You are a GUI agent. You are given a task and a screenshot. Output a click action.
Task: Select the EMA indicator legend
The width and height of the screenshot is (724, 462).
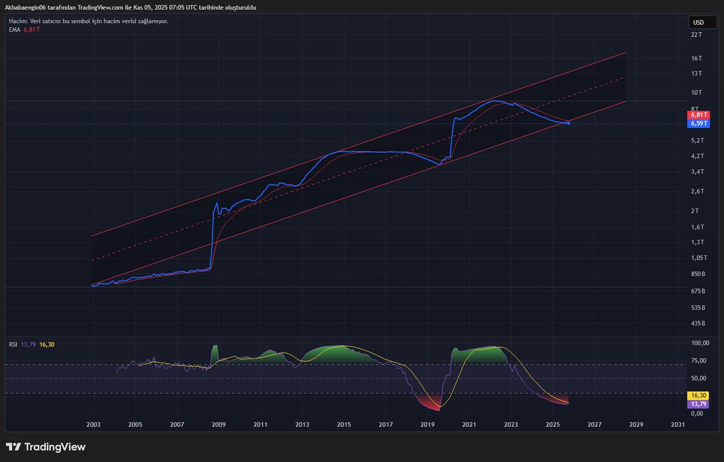click(x=25, y=30)
